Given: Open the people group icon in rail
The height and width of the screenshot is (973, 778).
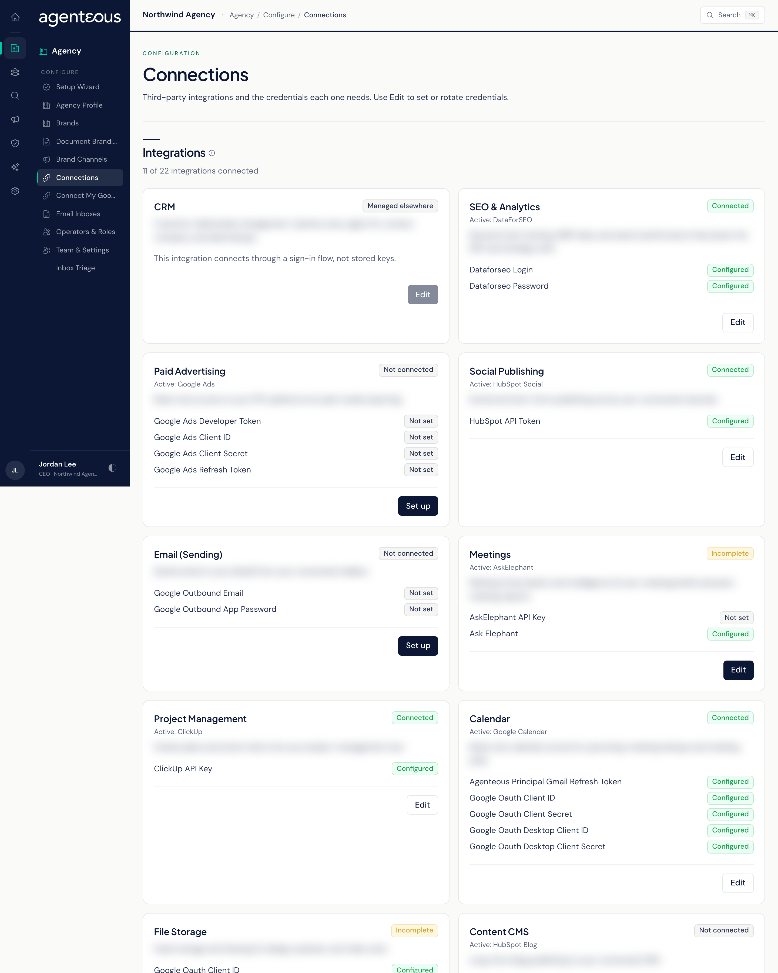Looking at the screenshot, I should (15, 72).
